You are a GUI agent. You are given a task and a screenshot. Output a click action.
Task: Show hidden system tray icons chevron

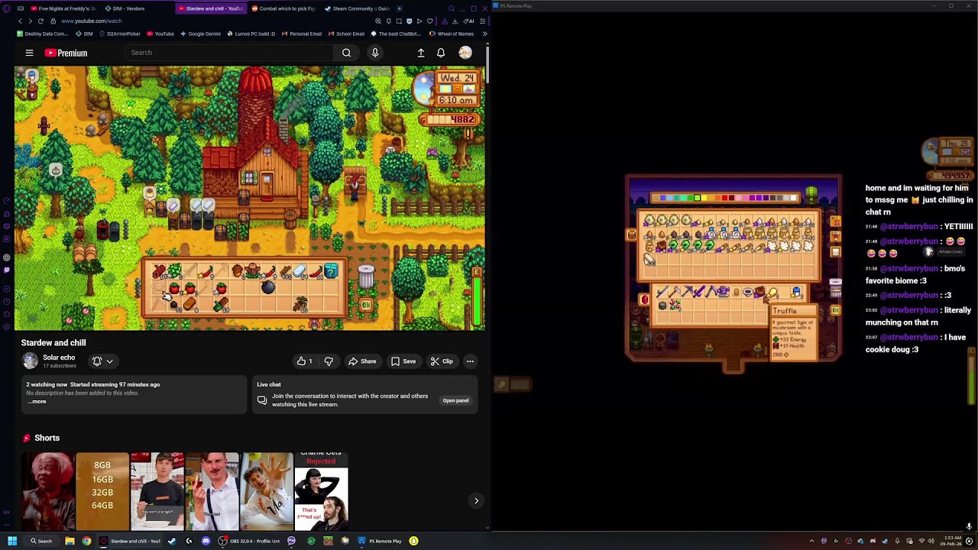(x=811, y=541)
